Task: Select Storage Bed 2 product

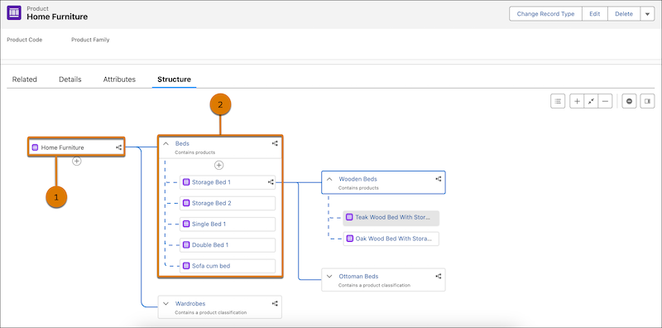Action: point(228,203)
